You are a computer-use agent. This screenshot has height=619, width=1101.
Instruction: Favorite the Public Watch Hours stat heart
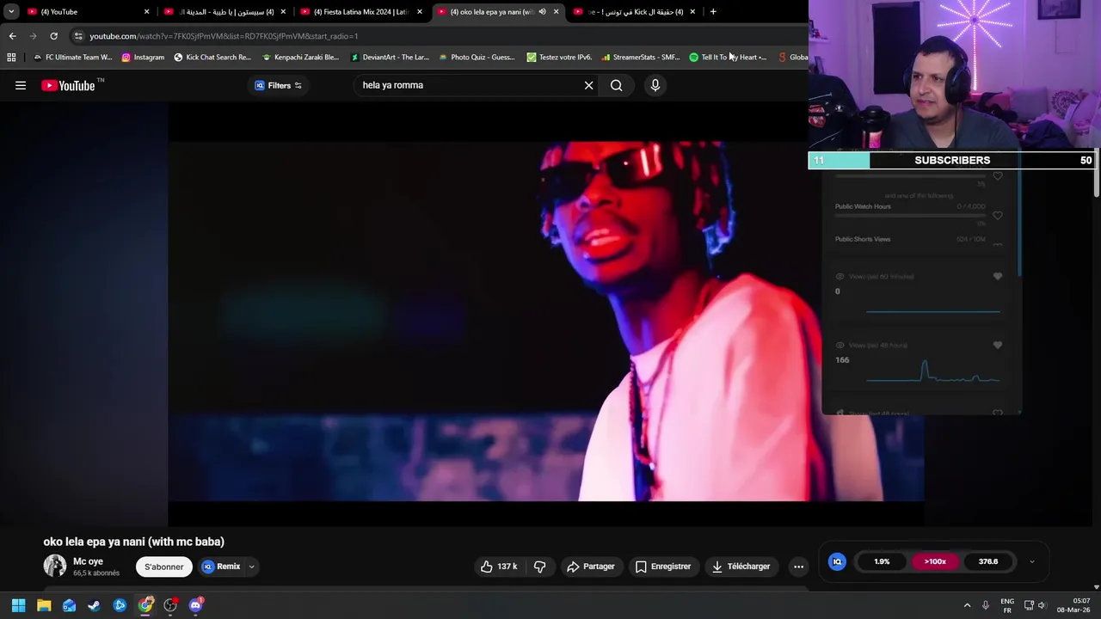(x=998, y=216)
